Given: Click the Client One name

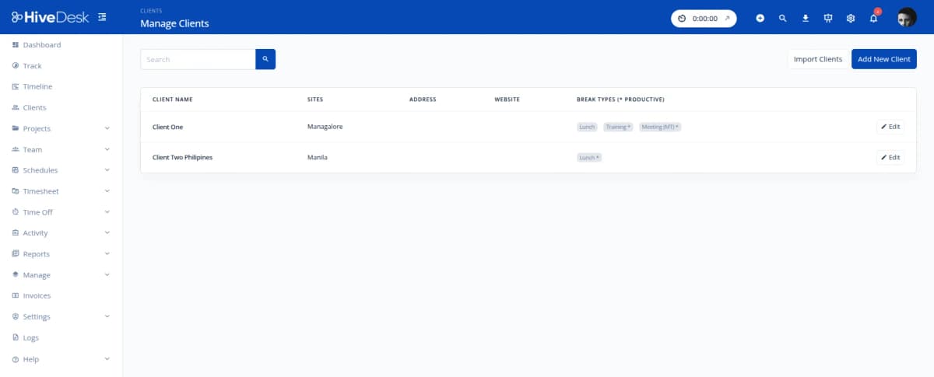Looking at the screenshot, I should click(167, 127).
